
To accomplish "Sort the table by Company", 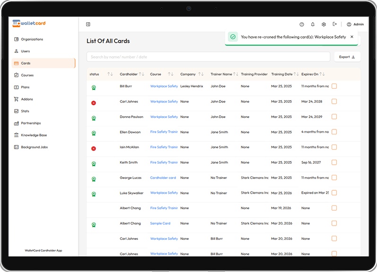I will (x=201, y=74).
